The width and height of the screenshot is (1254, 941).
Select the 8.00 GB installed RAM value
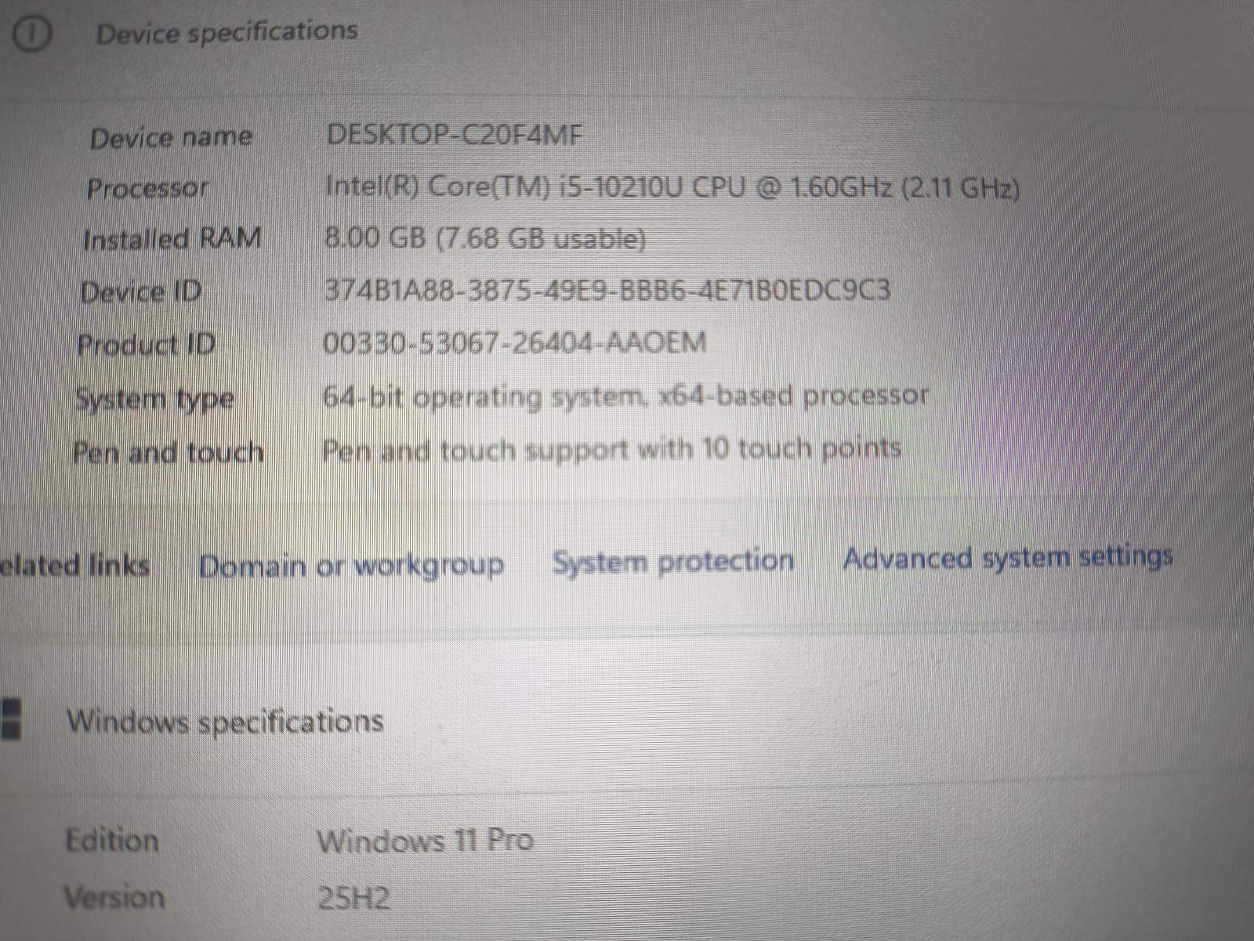[x=485, y=238]
